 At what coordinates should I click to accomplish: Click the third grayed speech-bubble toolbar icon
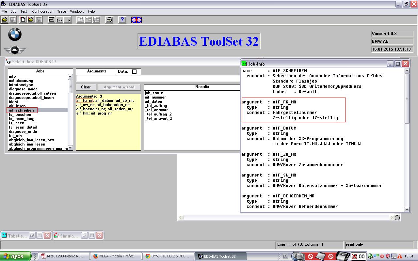point(96,20)
